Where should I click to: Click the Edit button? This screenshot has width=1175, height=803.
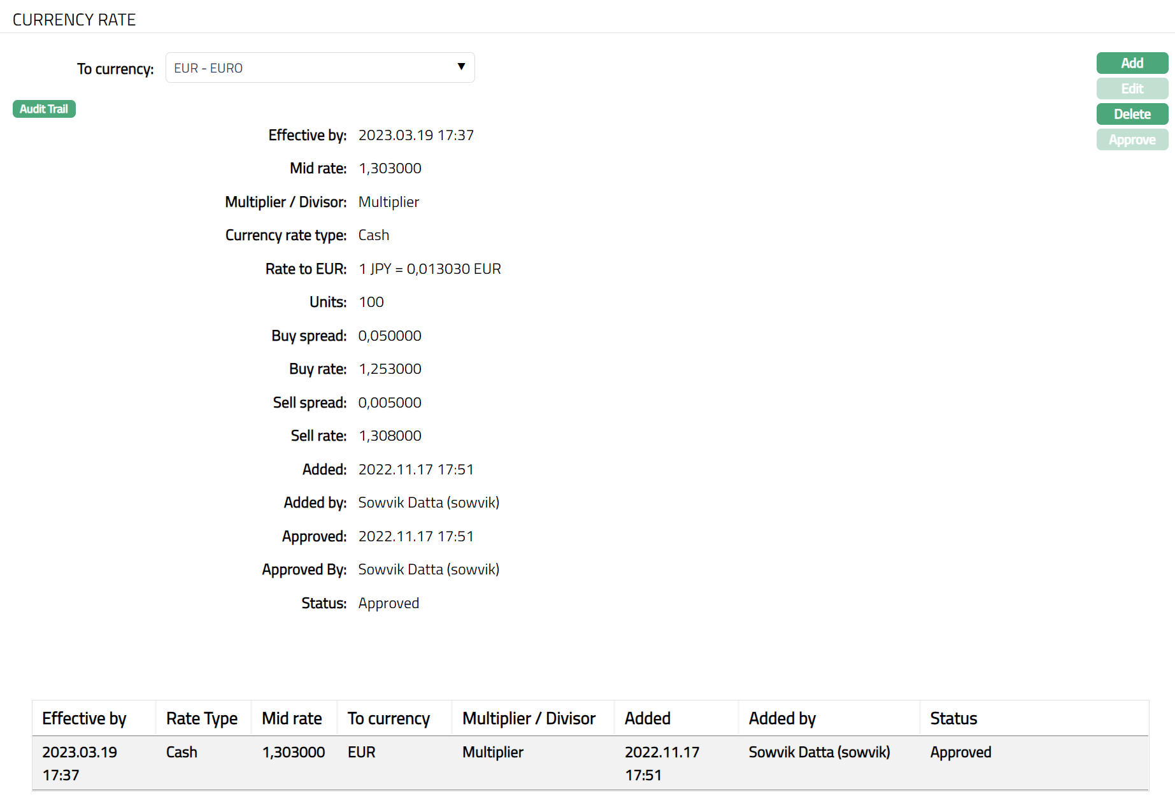(x=1132, y=89)
